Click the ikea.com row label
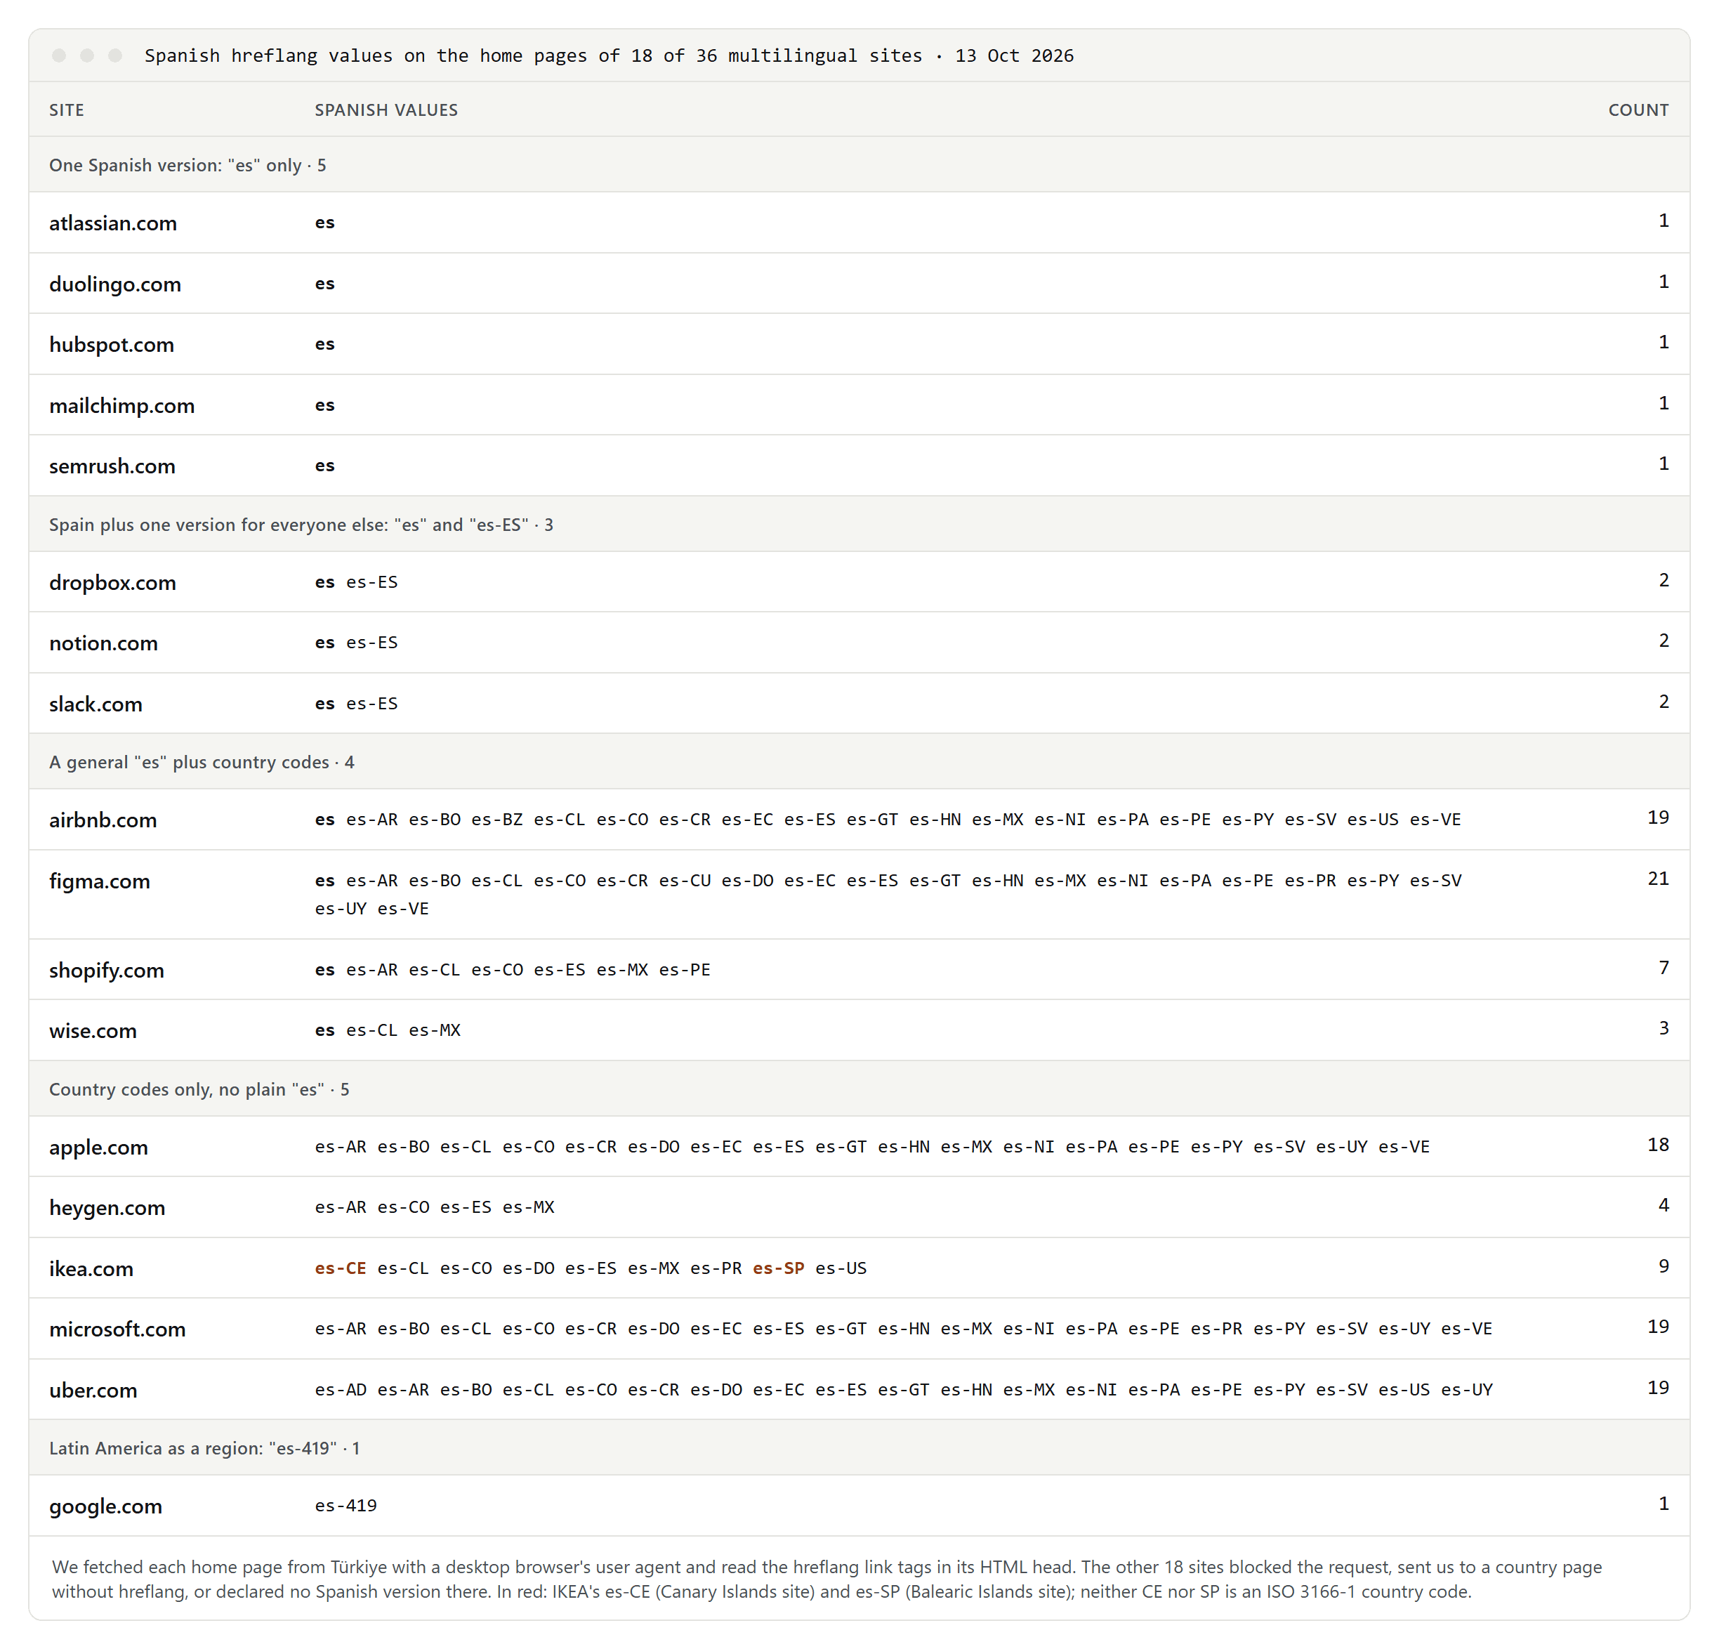The width and height of the screenshot is (1719, 1649). click(x=91, y=1268)
